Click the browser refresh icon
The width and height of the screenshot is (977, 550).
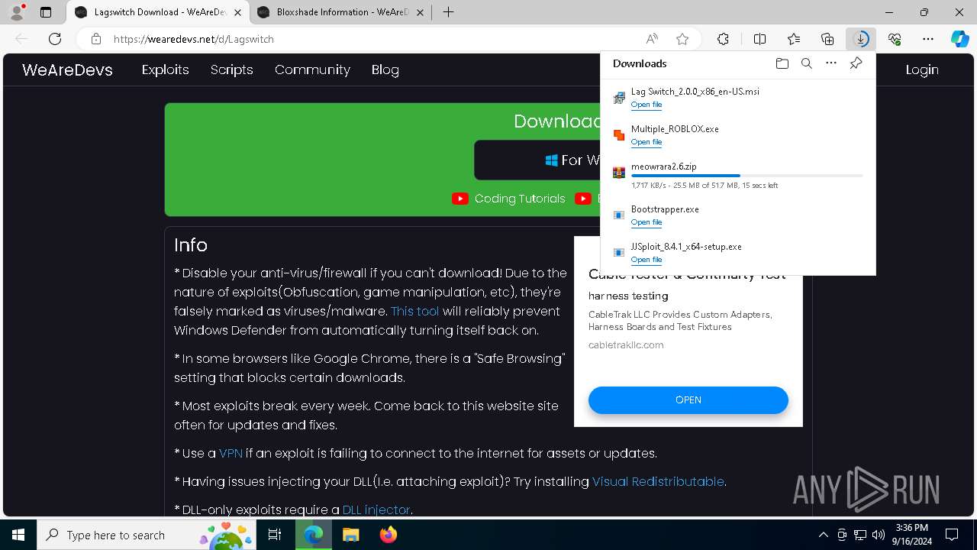pyautogui.click(x=55, y=39)
